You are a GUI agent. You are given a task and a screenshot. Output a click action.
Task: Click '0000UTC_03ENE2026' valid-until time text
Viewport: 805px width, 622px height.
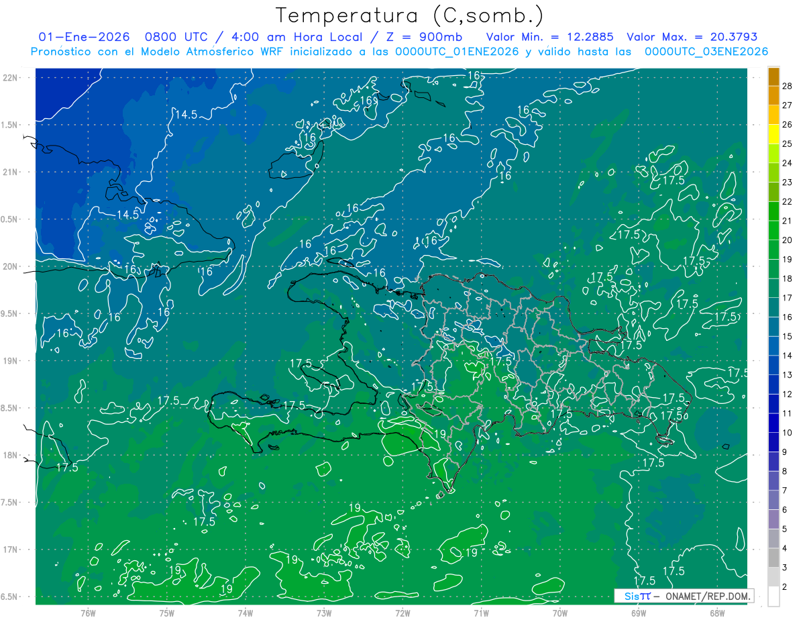point(706,52)
